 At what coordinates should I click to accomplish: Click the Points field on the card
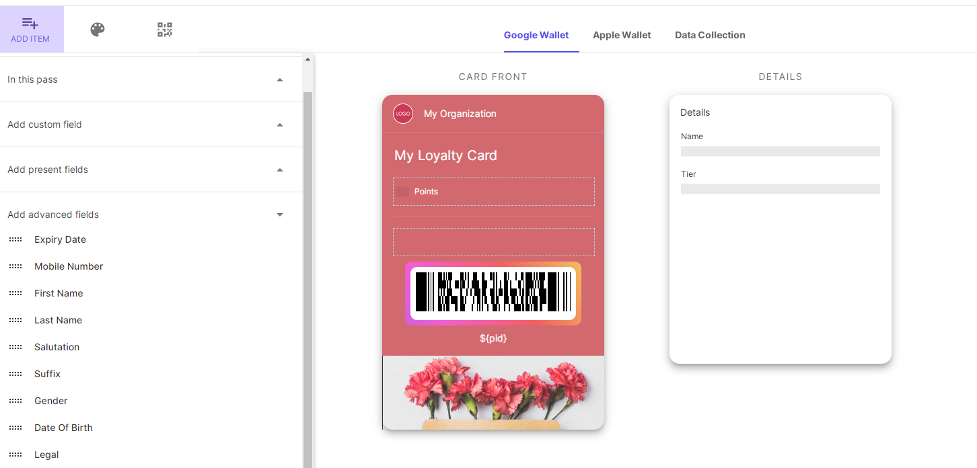click(x=494, y=192)
